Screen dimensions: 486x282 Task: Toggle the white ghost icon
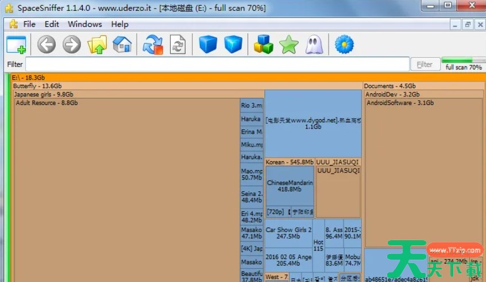314,44
